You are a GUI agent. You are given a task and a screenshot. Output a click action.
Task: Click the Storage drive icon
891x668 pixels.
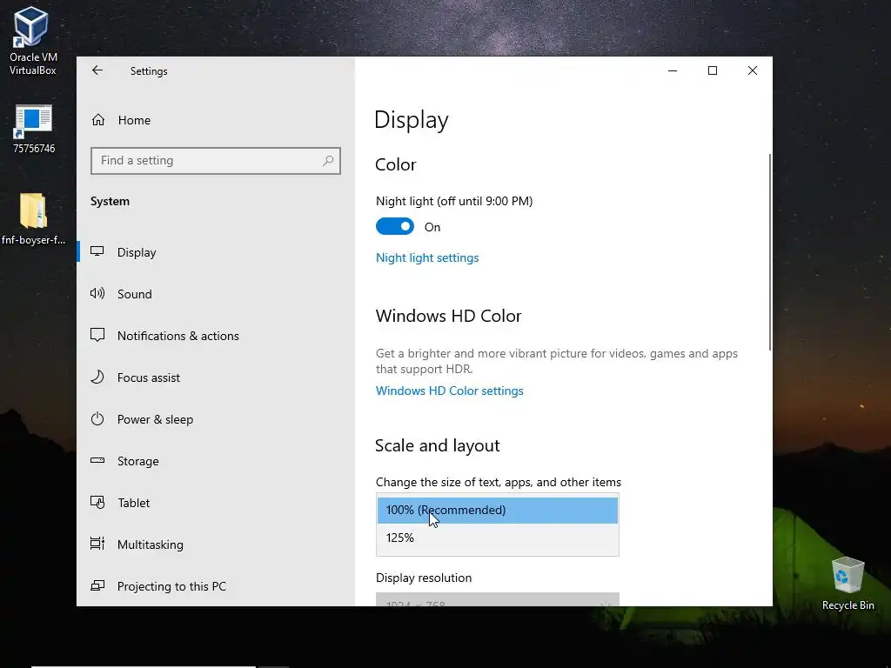97,461
